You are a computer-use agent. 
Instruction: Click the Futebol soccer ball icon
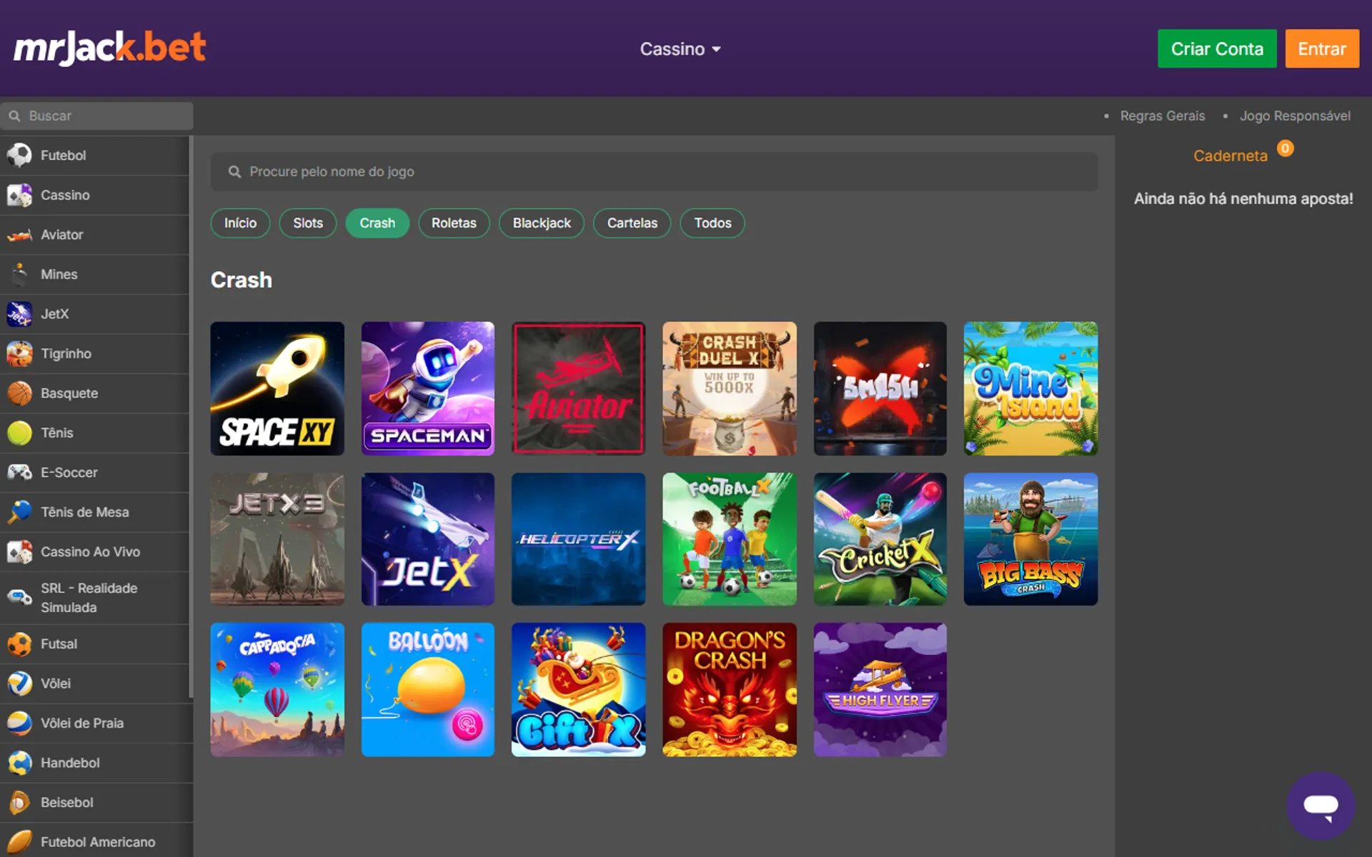(x=19, y=155)
